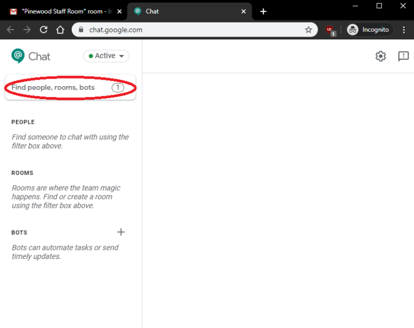Add a bot with plus icon

121,232
